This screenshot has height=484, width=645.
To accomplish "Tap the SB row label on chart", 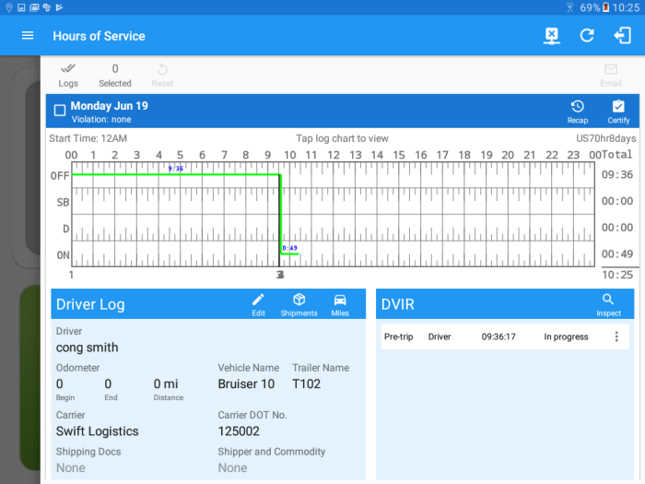I will 63,202.
